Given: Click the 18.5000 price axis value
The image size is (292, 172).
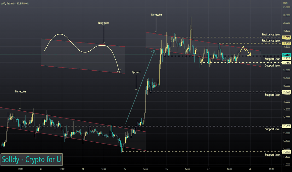Looking at the screenshot, I should pos(287,47).
